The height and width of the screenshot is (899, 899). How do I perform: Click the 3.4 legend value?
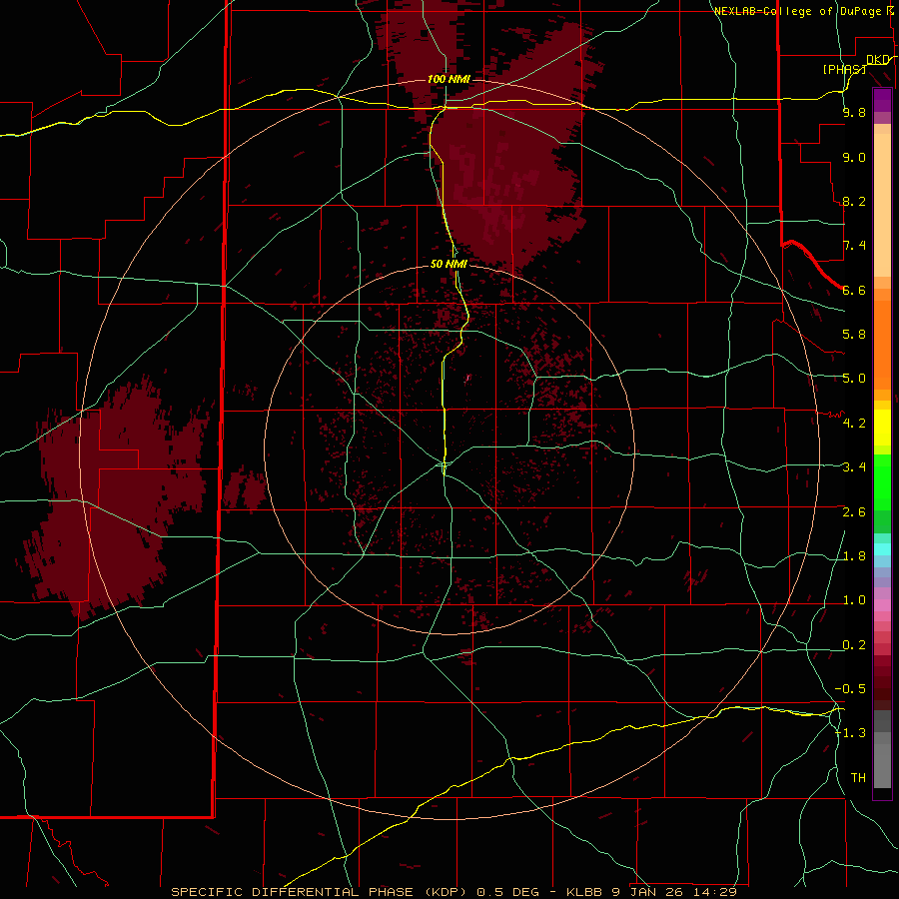pyautogui.click(x=854, y=467)
